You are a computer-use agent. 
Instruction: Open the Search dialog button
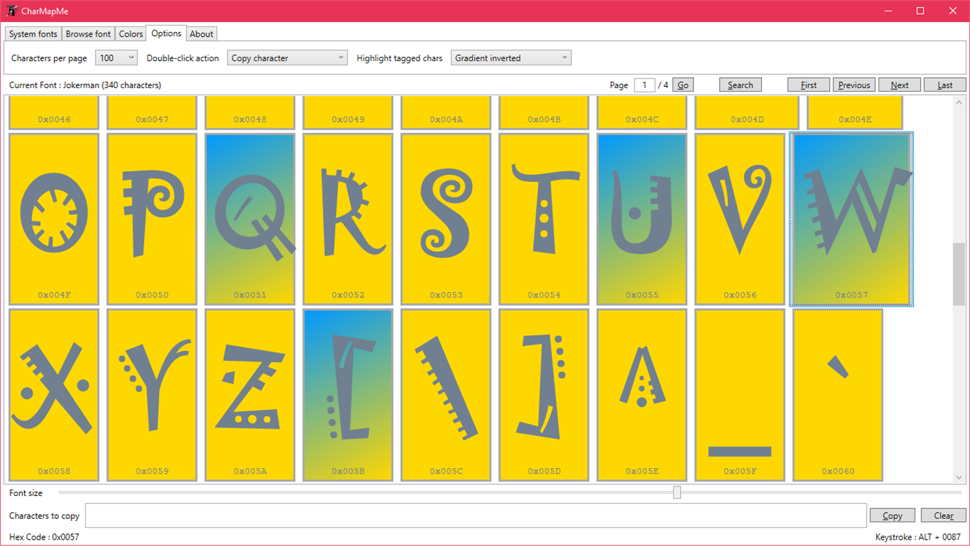click(x=741, y=85)
